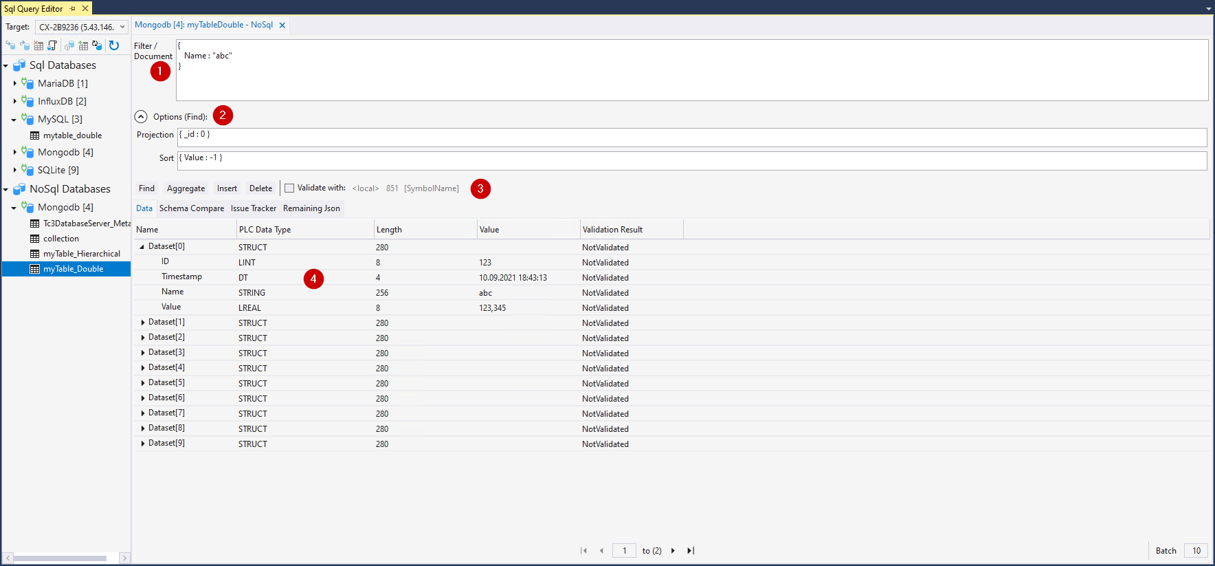Click the [SymbolName] validate field

pyautogui.click(x=432, y=188)
